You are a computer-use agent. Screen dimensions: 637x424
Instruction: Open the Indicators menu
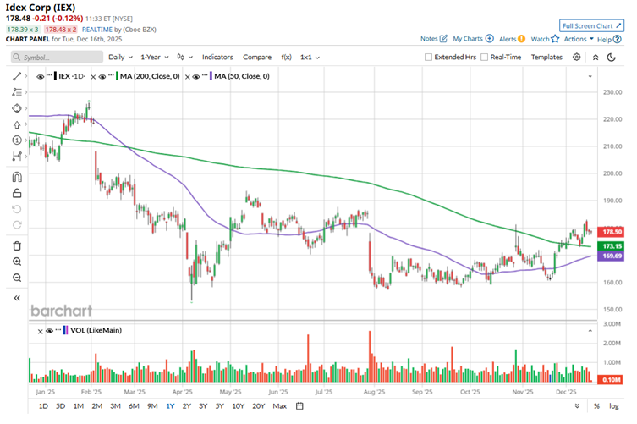[x=217, y=57]
